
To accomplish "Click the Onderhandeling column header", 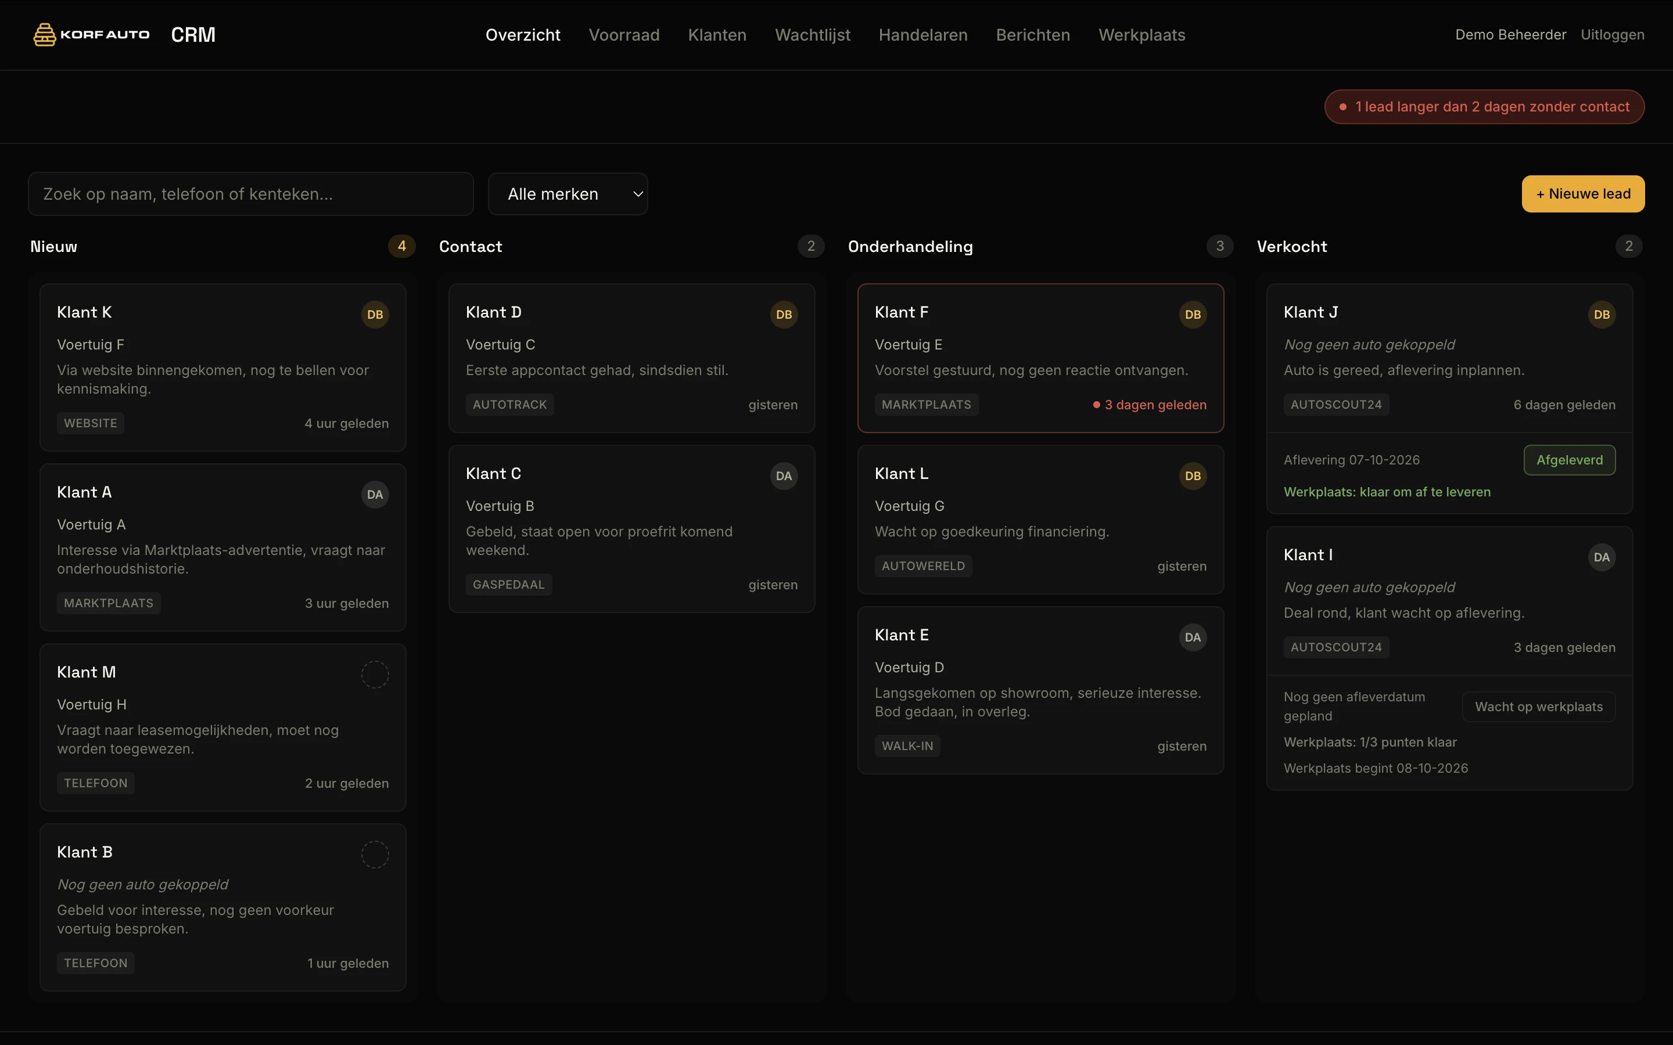I will click(x=910, y=247).
